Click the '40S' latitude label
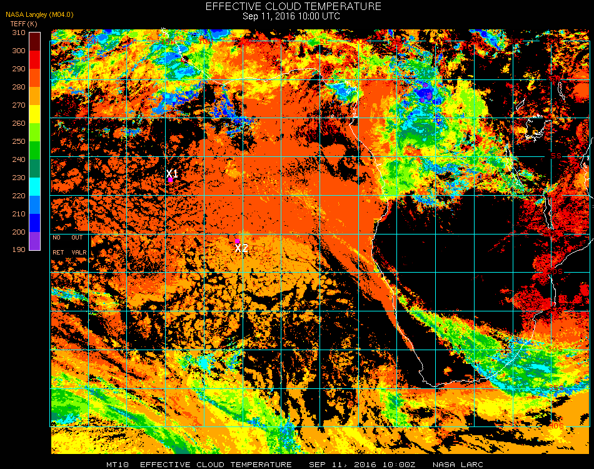594x469 pixels. coord(556,426)
